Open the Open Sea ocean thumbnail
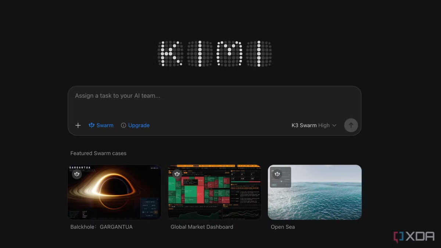This screenshot has height=248, width=441. coord(315,192)
